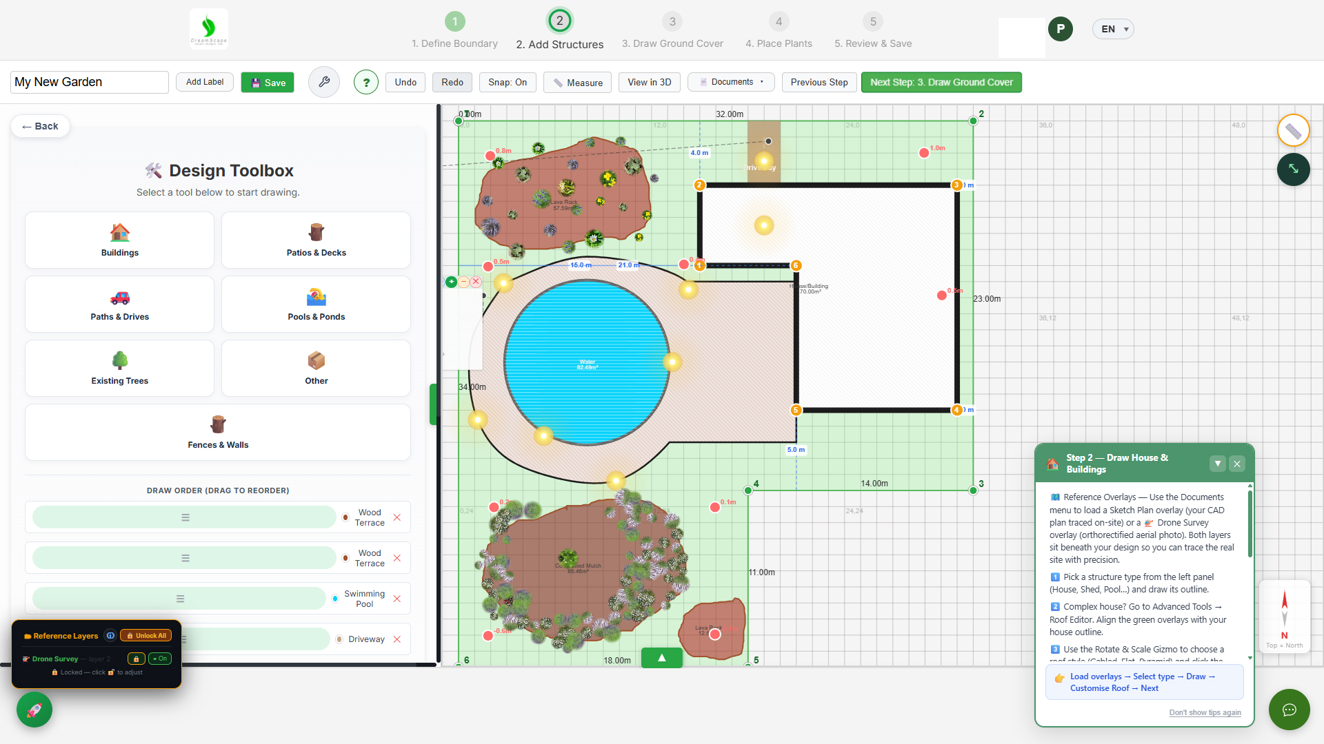The height and width of the screenshot is (744, 1324).
Task: Toggle the Drone Survey lock
Action: 137,659
